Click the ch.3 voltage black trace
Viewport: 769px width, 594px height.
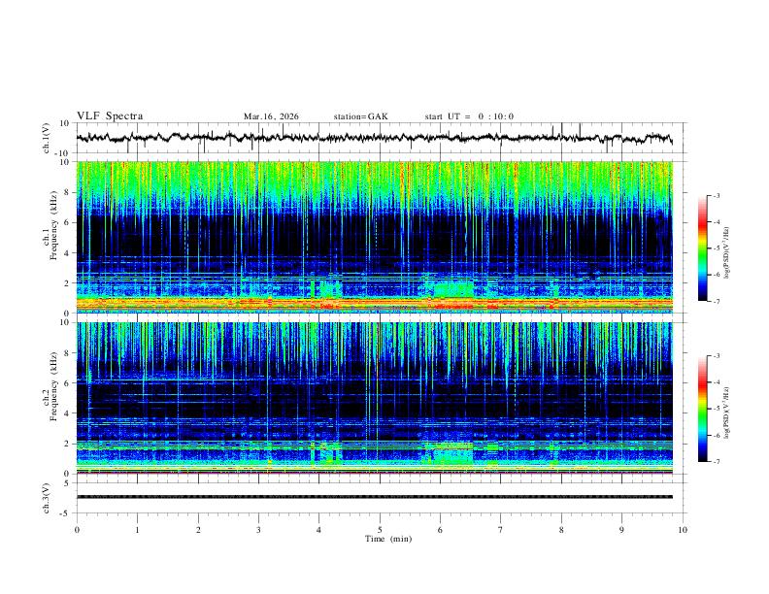tap(375, 497)
